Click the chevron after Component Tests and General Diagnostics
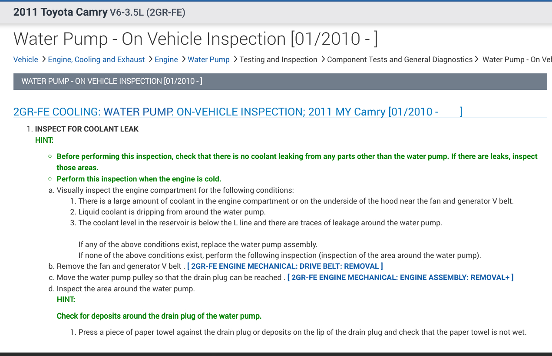This screenshot has width=552, height=356. [477, 59]
